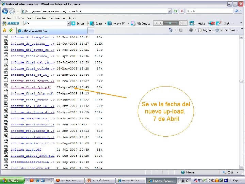Click the Home icon in command bar
Image resolution: width=245 pixels, height=184 pixels.
171,30
